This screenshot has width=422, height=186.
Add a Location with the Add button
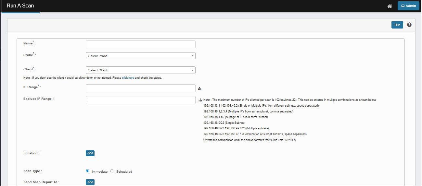pyautogui.click(x=90, y=153)
